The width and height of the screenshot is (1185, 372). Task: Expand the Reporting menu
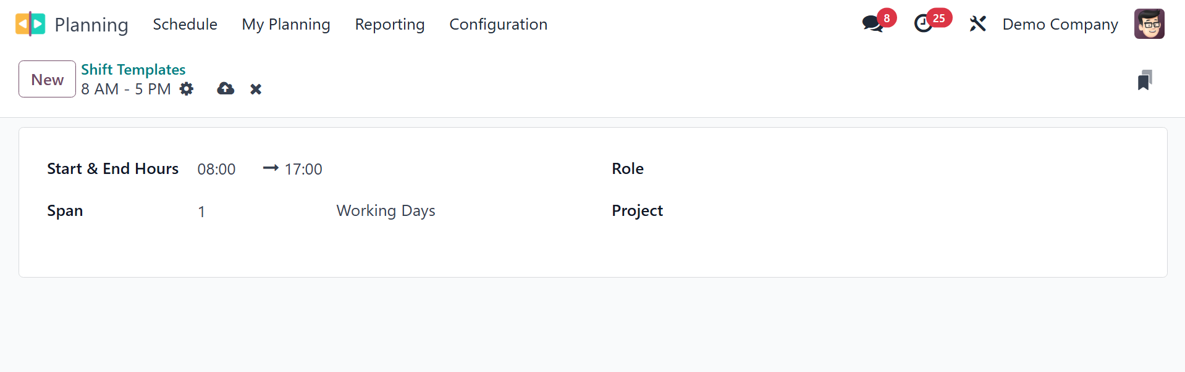click(x=389, y=24)
